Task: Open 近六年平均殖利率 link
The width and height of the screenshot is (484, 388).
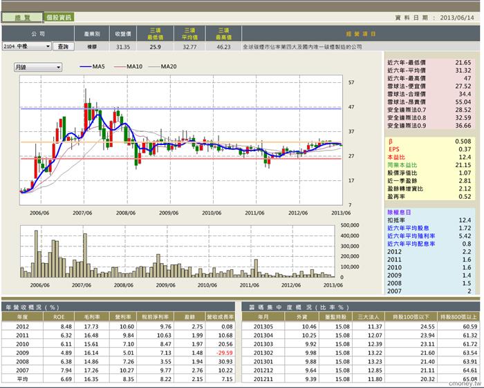Action: pyautogui.click(x=411, y=236)
